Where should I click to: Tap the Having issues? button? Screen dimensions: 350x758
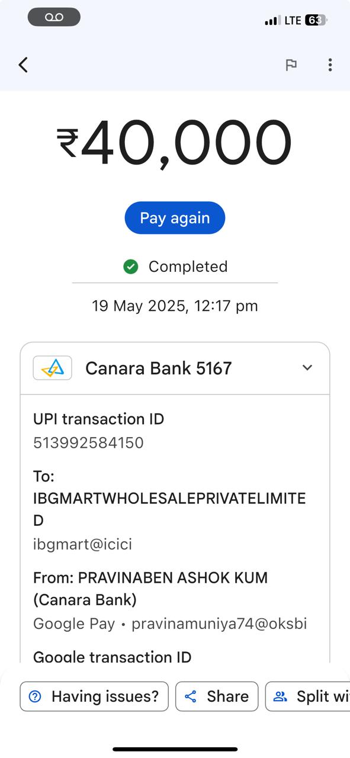tap(94, 696)
